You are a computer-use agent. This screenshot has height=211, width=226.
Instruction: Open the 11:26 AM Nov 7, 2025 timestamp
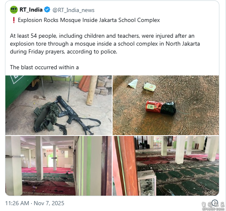pyautogui.click(x=35, y=203)
